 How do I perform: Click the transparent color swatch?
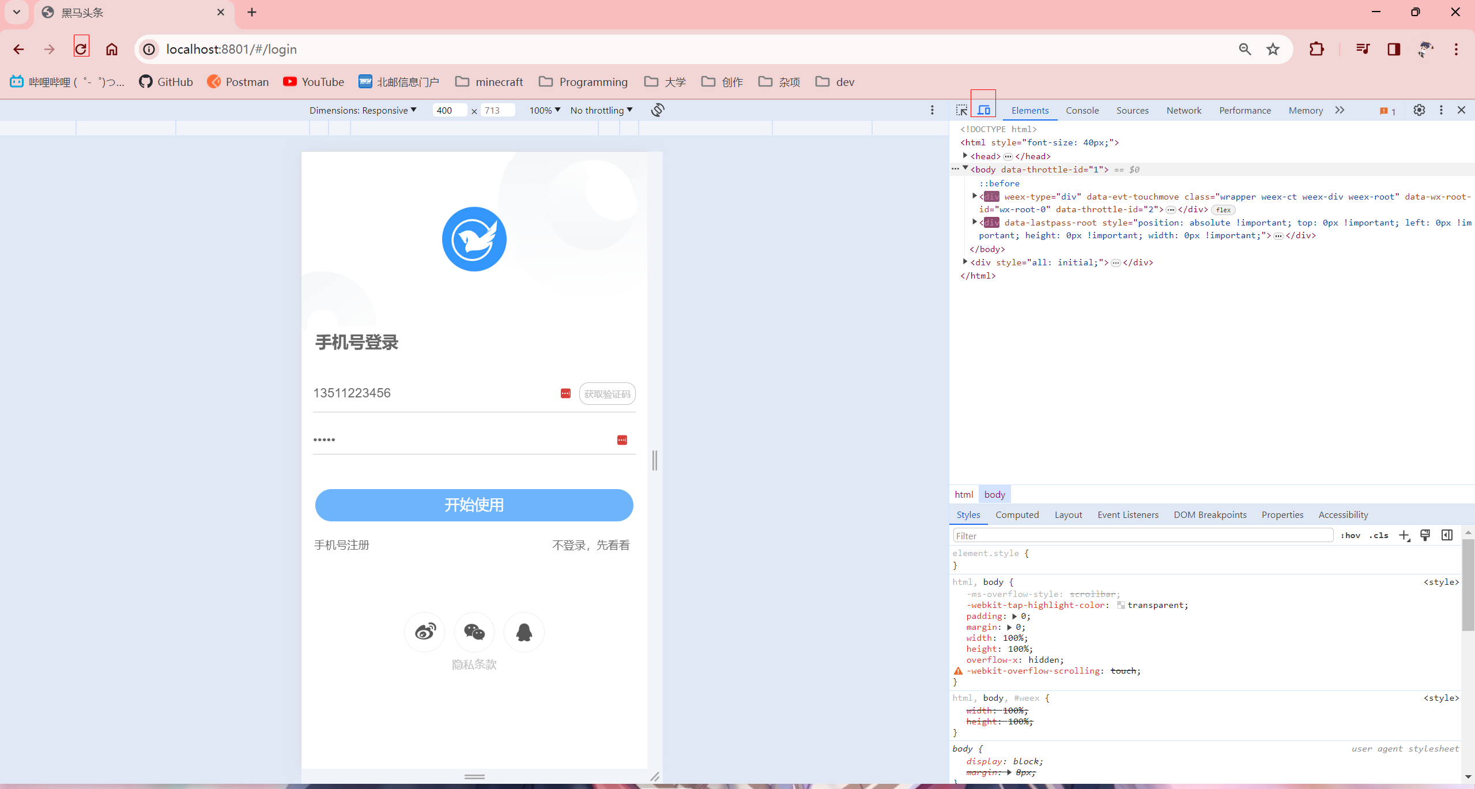point(1121,605)
